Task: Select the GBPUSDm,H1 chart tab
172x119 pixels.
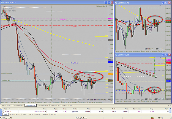Action: pyautogui.click(x=31, y=105)
